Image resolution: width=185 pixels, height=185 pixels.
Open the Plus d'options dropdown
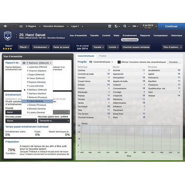pos(172,47)
